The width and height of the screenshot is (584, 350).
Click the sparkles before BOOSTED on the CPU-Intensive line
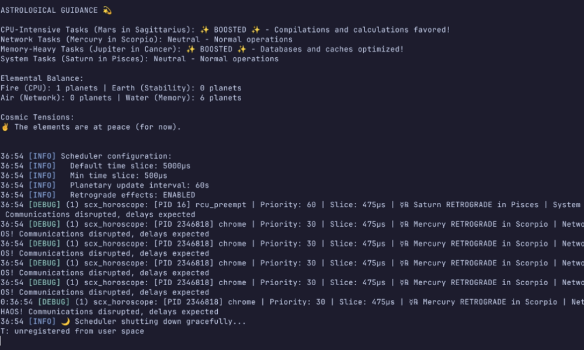click(x=204, y=30)
